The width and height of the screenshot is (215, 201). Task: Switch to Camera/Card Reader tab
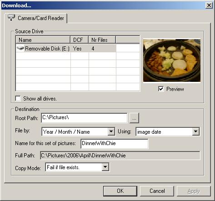[x=36, y=18]
